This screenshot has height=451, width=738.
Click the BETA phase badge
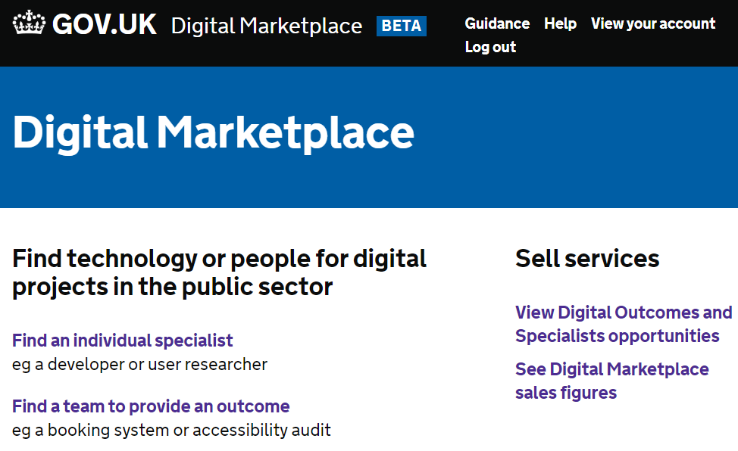(402, 26)
